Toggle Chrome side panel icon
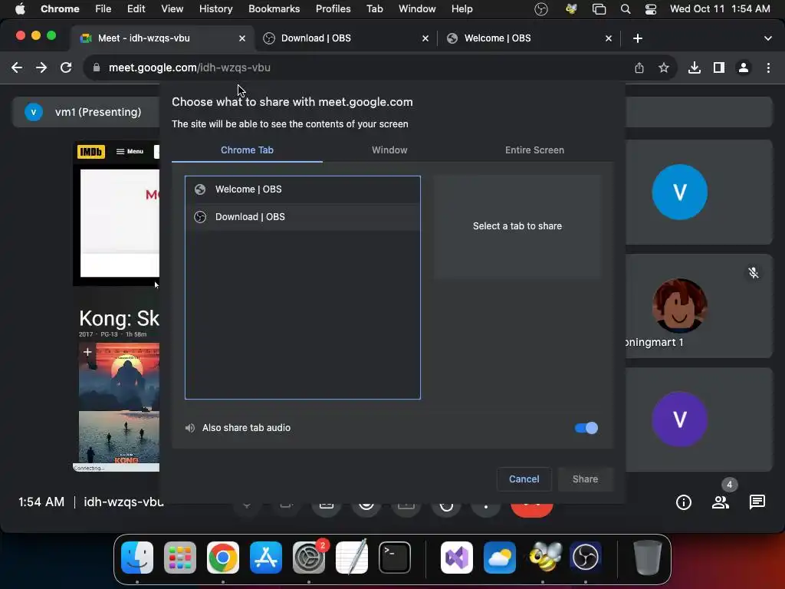Viewport: 785px width, 589px height. 719,67
